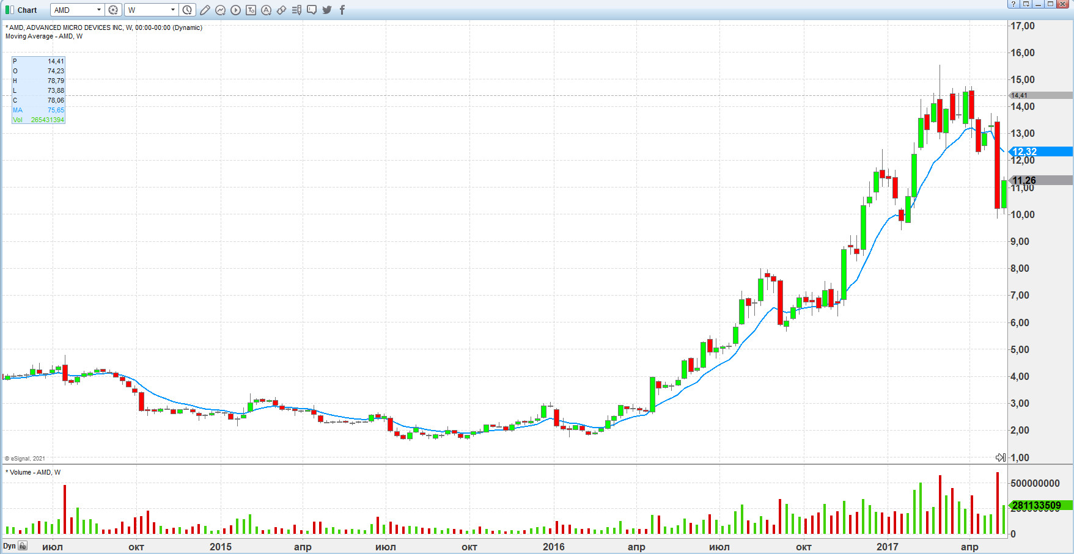The image size is (1074, 554).
Task: Open the time template clock dropdown
Action: [x=188, y=10]
